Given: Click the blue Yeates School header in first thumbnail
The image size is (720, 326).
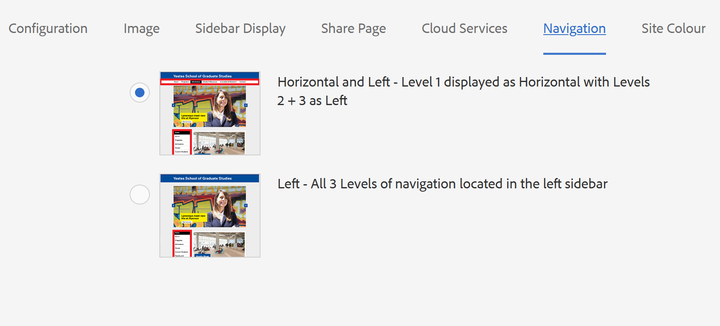Looking at the screenshot, I should point(210,76).
